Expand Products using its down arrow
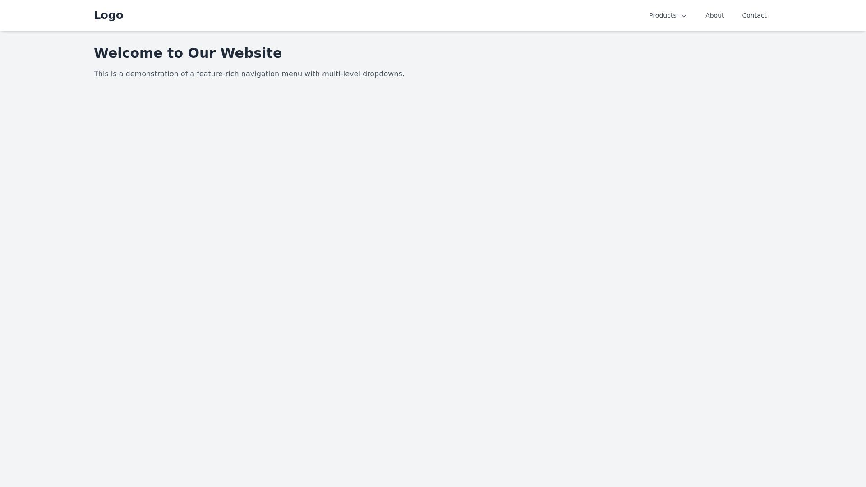Screen dimensions: 866x487 coord(684,16)
